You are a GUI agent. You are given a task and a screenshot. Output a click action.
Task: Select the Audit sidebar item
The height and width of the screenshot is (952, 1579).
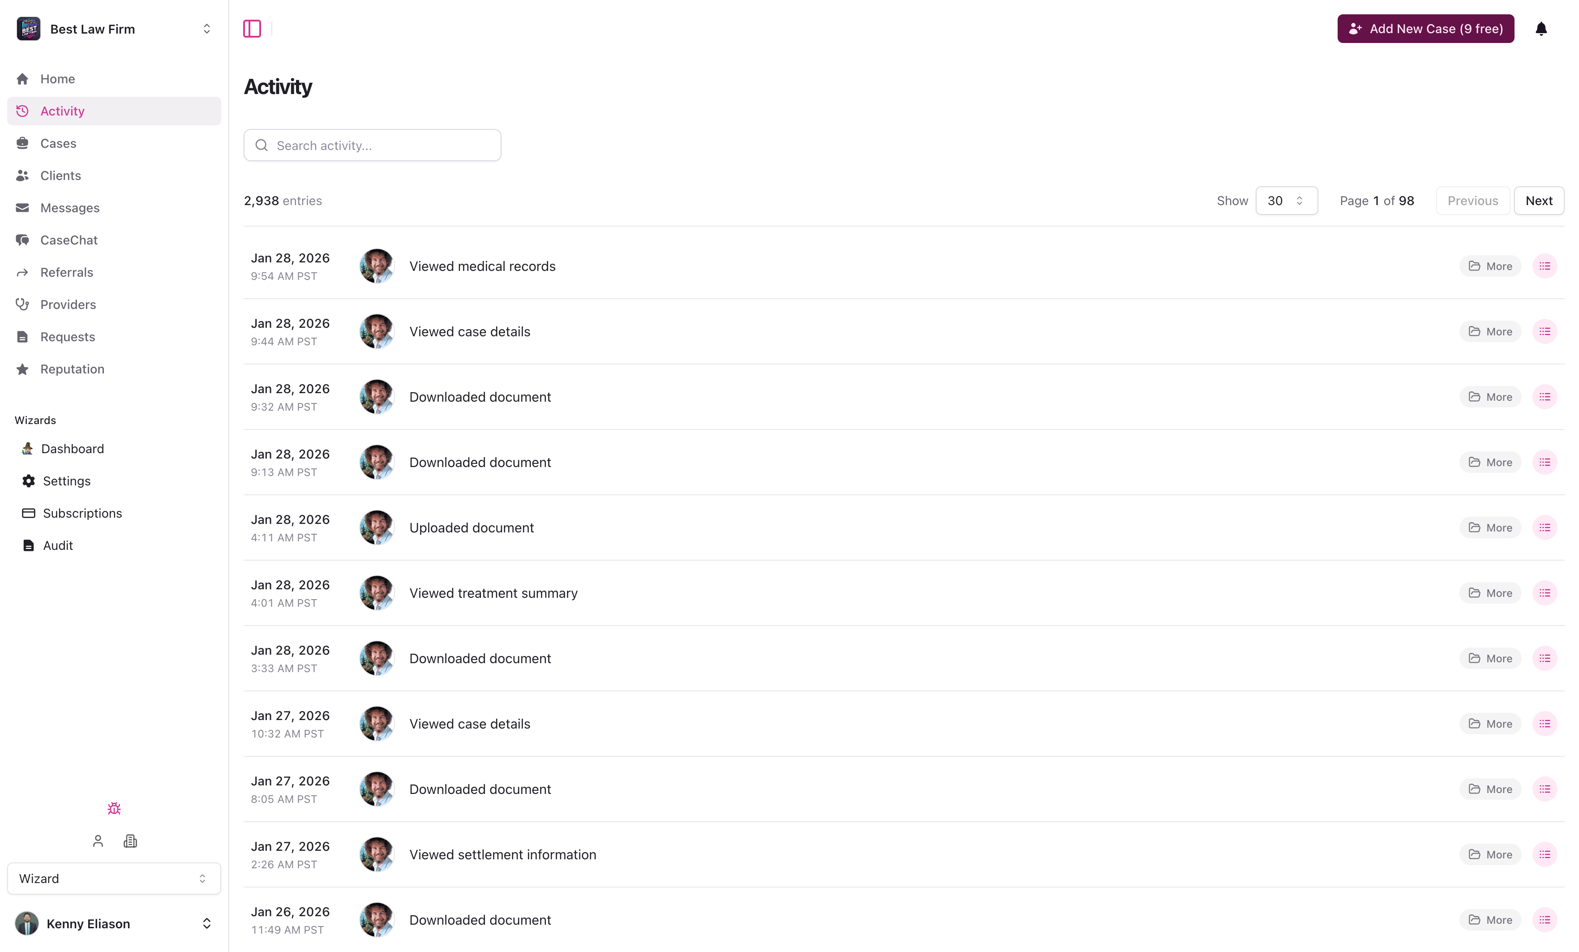57,545
